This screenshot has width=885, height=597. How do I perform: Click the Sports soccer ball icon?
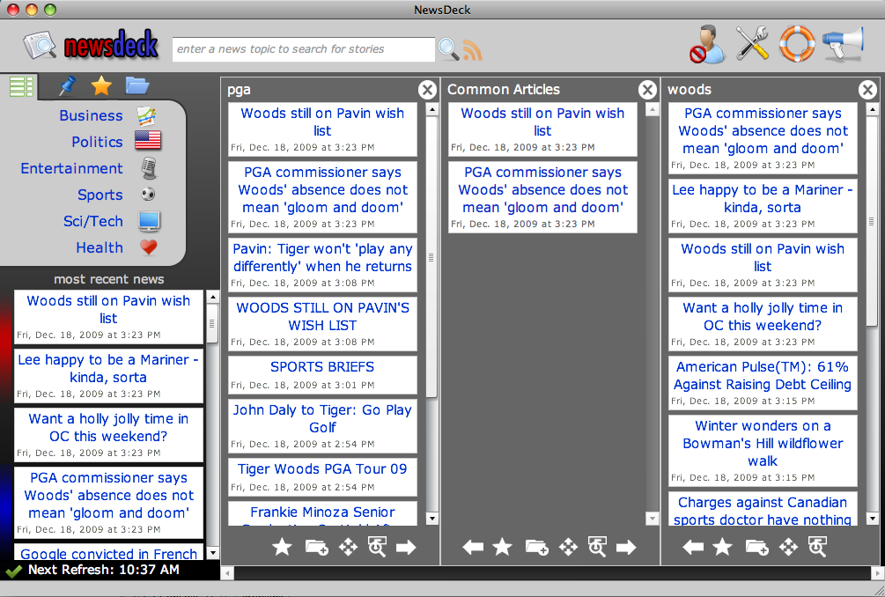pyautogui.click(x=148, y=194)
